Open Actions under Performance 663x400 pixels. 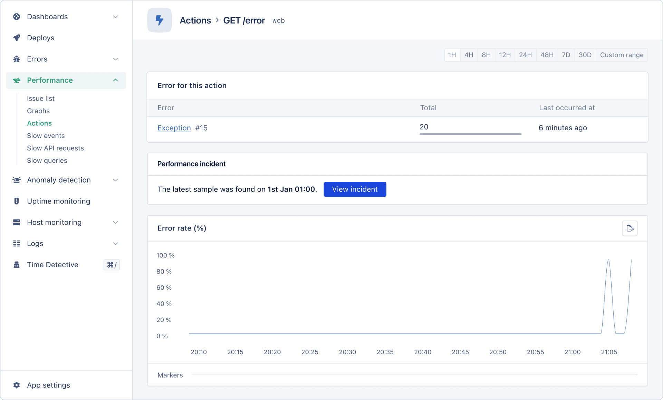pos(39,123)
